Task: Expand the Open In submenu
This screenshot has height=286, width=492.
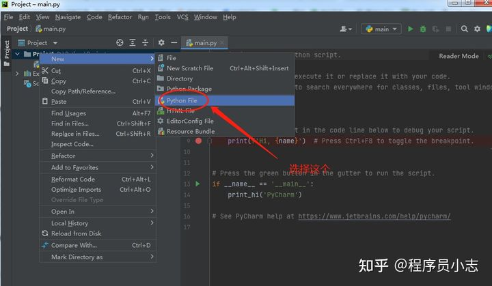Action: (98, 212)
